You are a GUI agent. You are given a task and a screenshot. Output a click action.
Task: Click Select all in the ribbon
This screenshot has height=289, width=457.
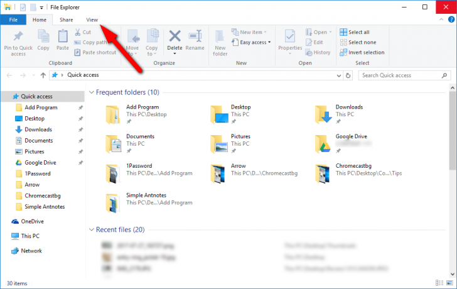[355, 32]
